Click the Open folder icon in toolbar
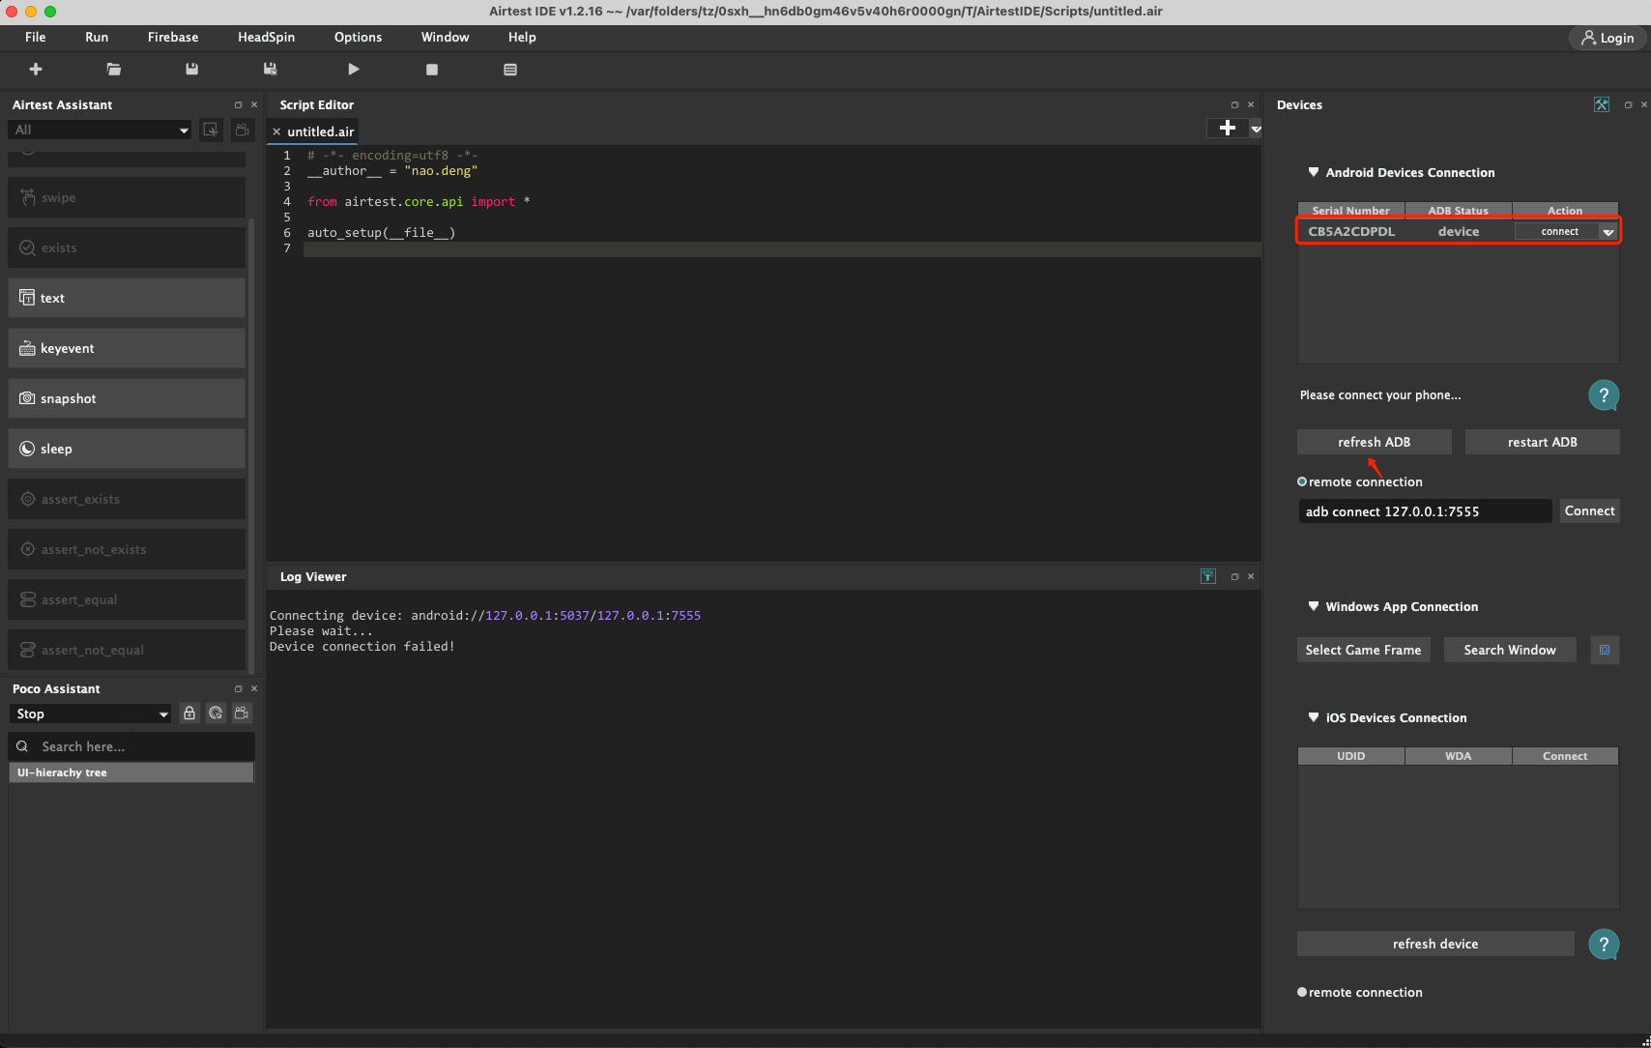 point(114,70)
